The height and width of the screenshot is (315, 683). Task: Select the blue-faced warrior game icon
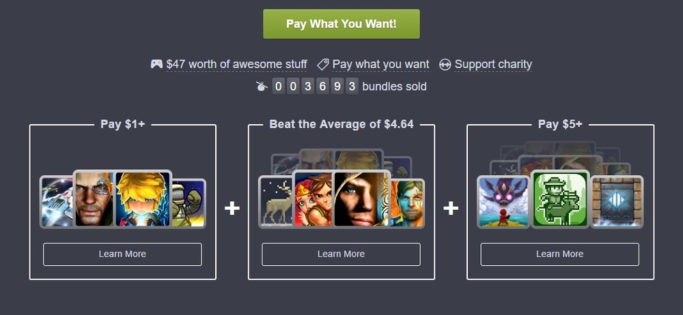tap(407, 203)
